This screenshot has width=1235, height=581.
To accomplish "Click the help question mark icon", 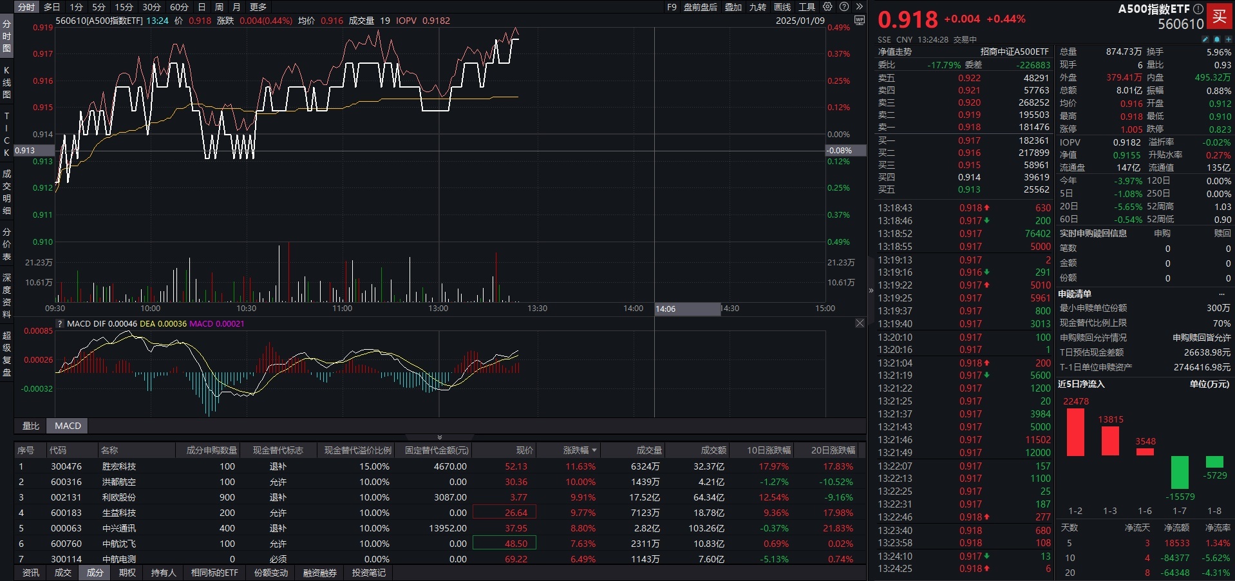I will (844, 7).
